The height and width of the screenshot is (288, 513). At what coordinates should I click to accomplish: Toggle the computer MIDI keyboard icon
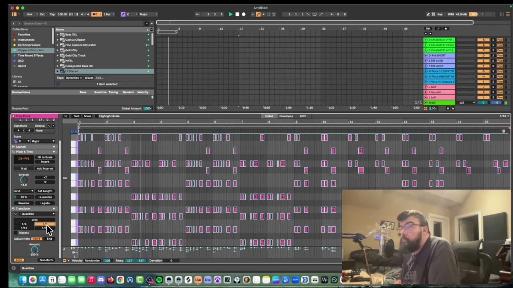click(434, 14)
